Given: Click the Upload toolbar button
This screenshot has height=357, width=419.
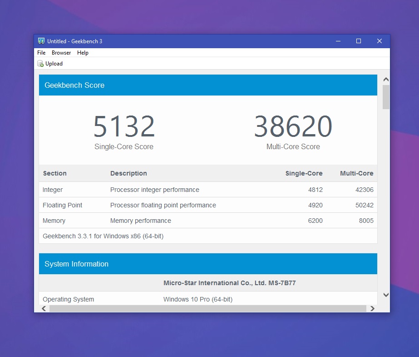Looking at the screenshot, I should pyautogui.click(x=50, y=63).
